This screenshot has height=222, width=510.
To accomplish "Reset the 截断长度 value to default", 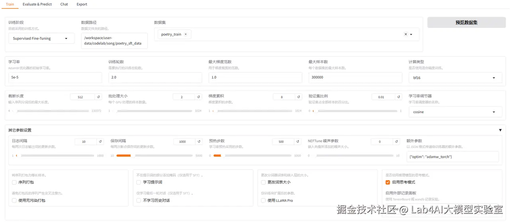I will (x=98, y=97).
